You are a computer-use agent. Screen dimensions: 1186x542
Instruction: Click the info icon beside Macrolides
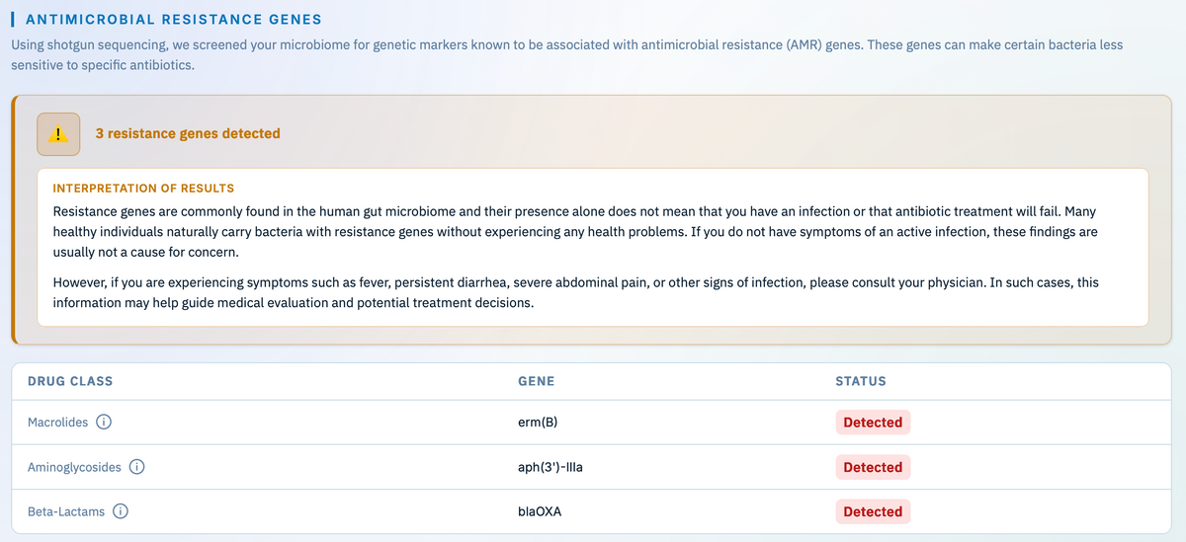tap(102, 423)
